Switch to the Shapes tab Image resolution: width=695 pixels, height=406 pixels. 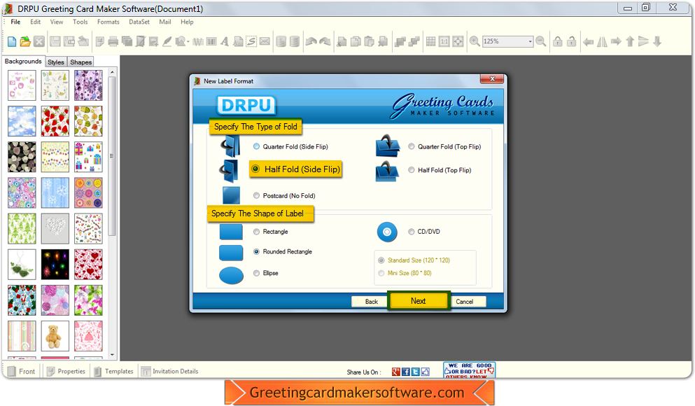pyautogui.click(x=80, y=62)
